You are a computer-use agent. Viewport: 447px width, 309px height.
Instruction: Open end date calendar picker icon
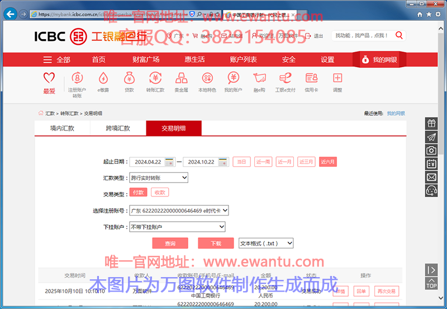222,162
